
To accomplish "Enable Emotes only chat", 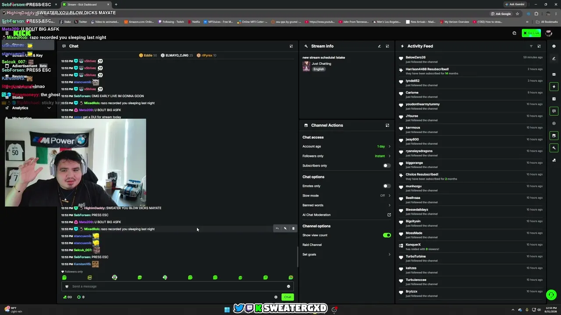I will (387, 186).
